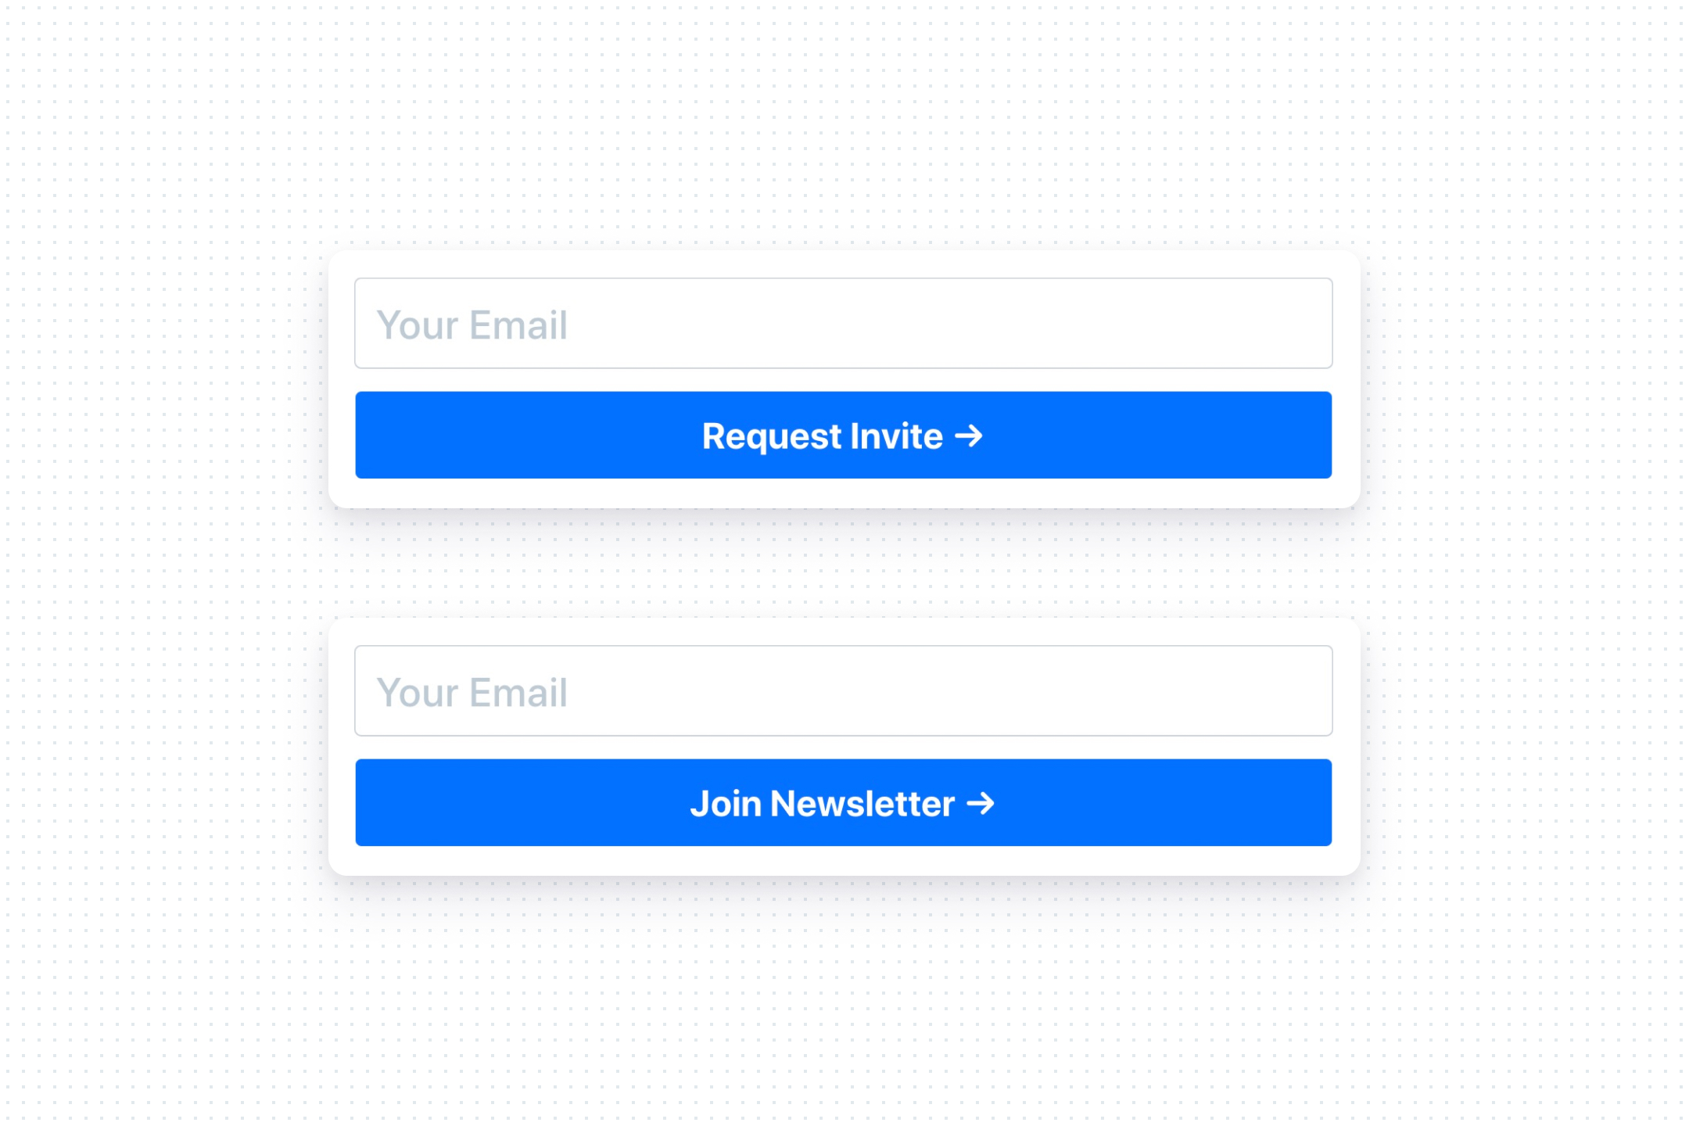
Task: Focus the email field above Request Invite
Action: click(843, 324)
